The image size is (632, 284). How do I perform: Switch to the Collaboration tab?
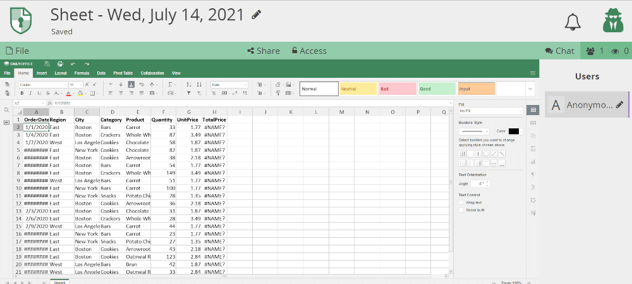pos(152,73)
